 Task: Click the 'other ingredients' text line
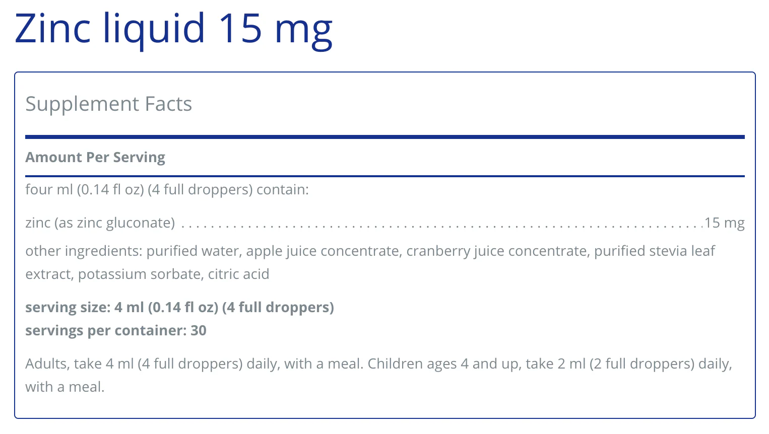click(x=370, y=251)
